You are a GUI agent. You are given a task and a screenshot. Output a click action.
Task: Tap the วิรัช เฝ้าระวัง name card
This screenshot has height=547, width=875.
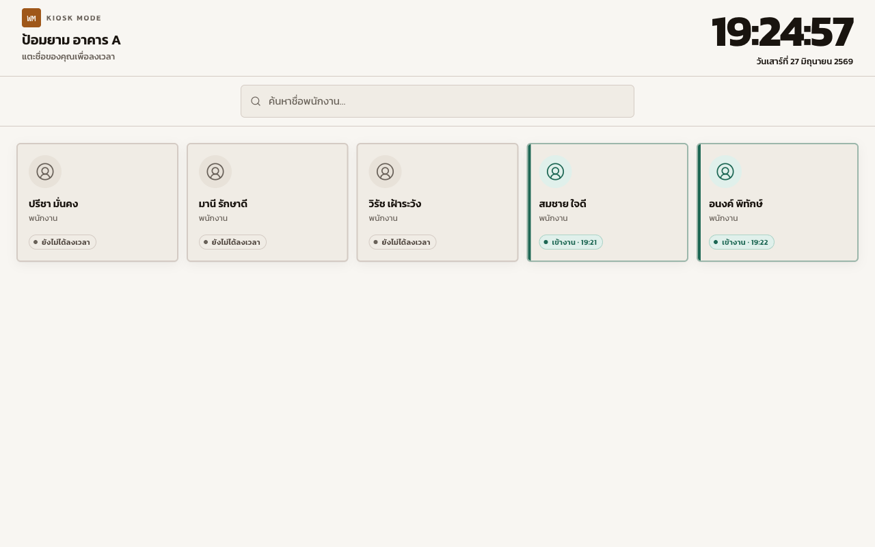point(437,202)
